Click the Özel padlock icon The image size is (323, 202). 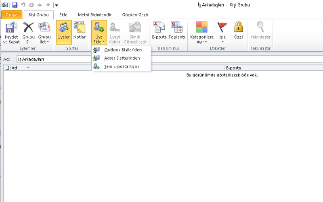[x=239, y=28]
